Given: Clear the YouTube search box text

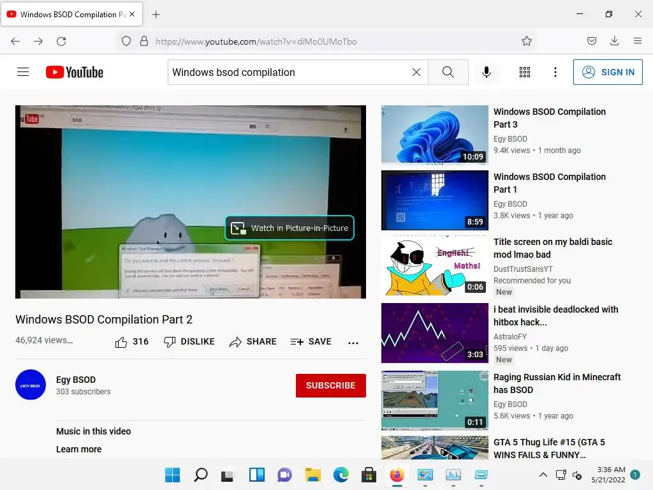Looking at the screenshot, I should [x=416, y=72].
